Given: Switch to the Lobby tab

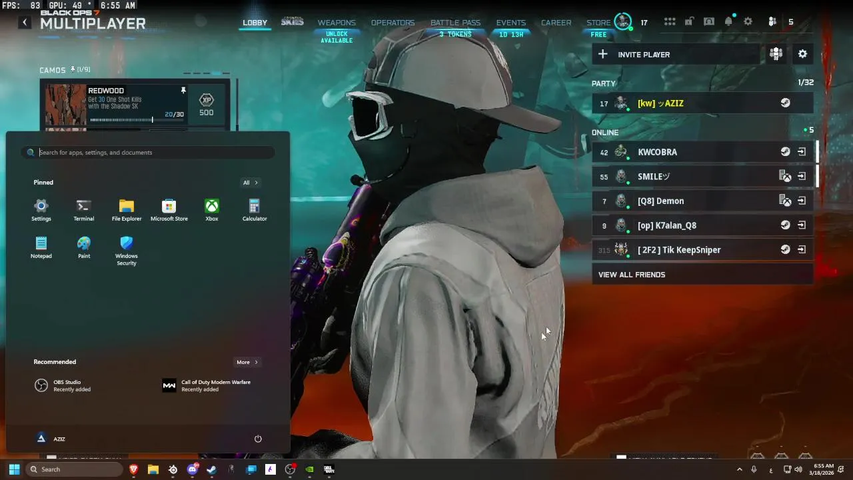Looking at the screenshot, I should point(255,23).
